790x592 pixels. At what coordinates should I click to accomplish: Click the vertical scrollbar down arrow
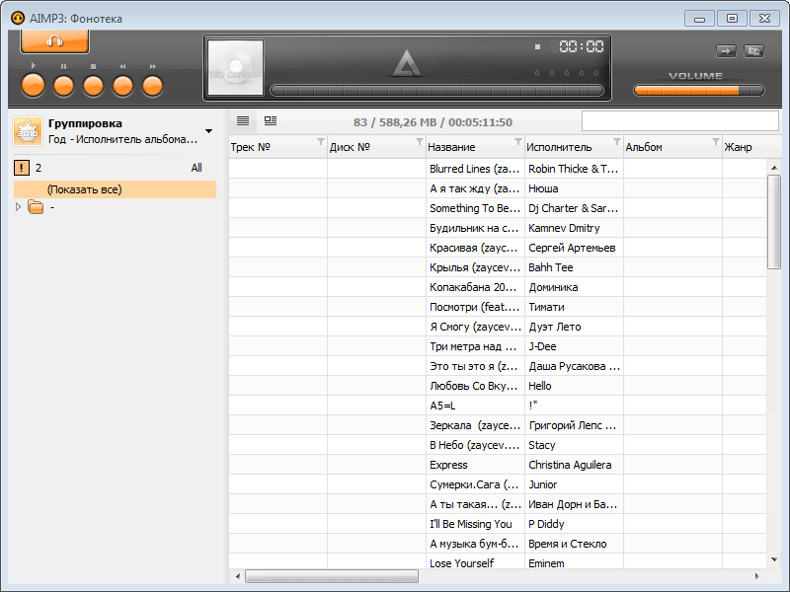[x=774, y=559]
